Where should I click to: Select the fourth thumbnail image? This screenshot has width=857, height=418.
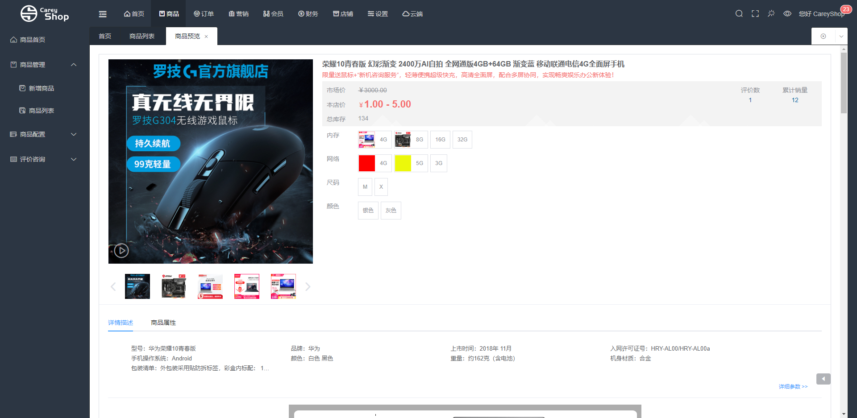tap(247, 286)
